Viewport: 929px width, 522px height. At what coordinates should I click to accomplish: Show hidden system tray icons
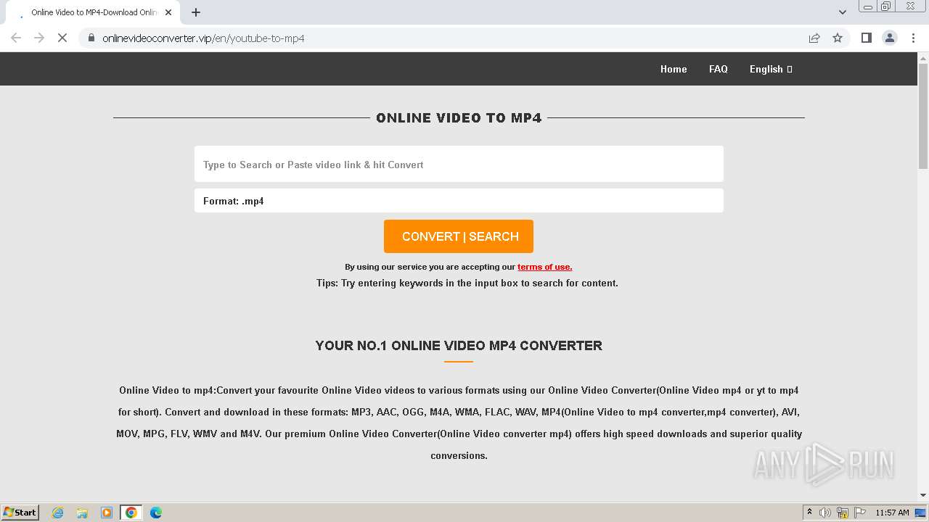tap(809, 513)
